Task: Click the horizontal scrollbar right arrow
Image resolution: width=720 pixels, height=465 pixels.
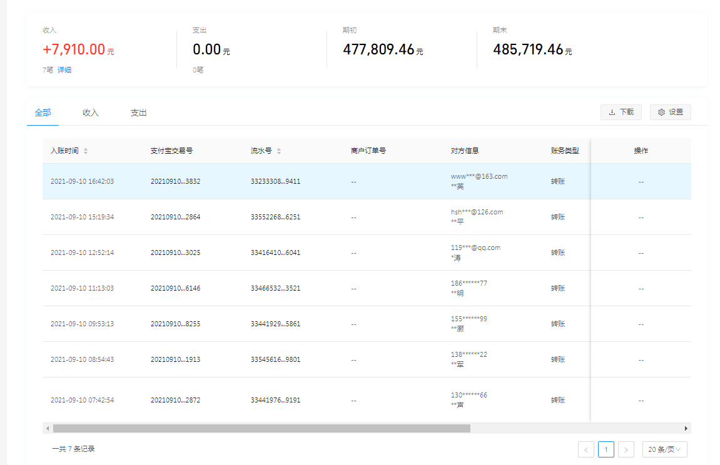Action: [686, 429]
